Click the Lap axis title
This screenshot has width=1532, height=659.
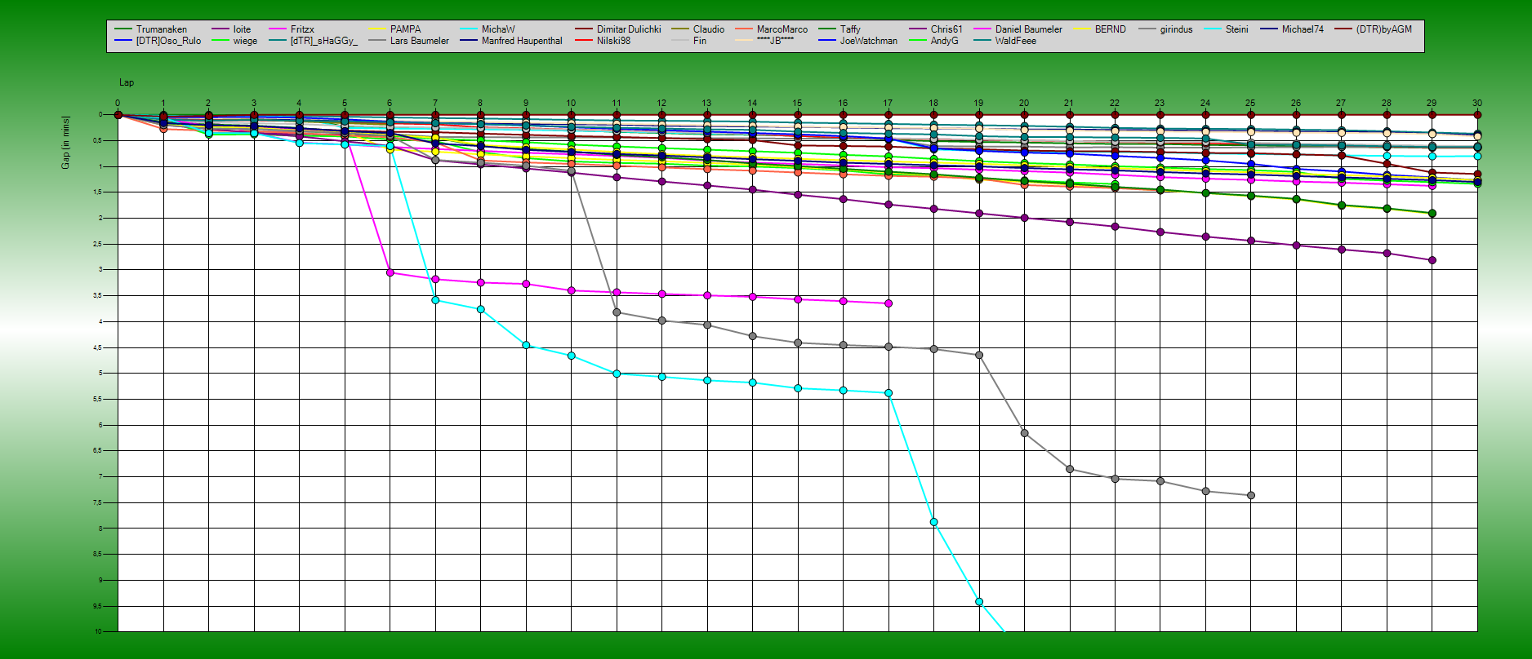[127, 82]
